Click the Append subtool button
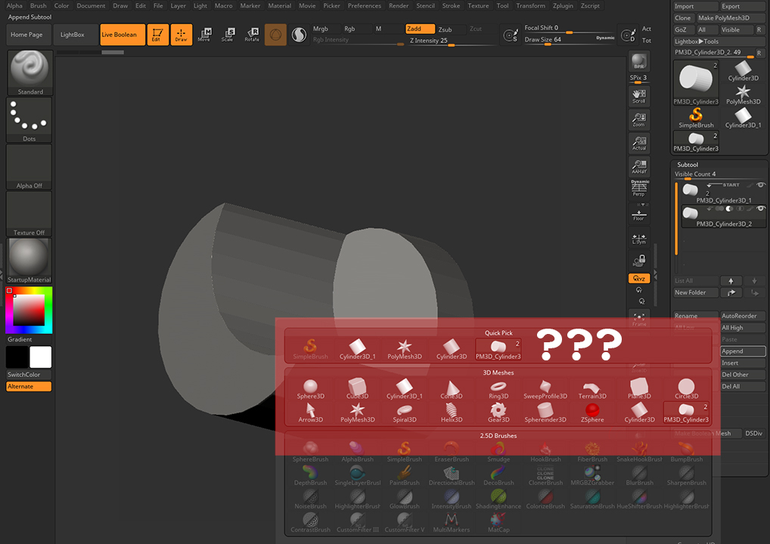 (x=743, y=351)
